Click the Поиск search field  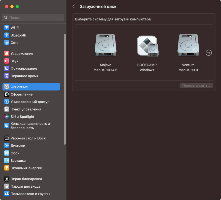[x=33, y=18]
